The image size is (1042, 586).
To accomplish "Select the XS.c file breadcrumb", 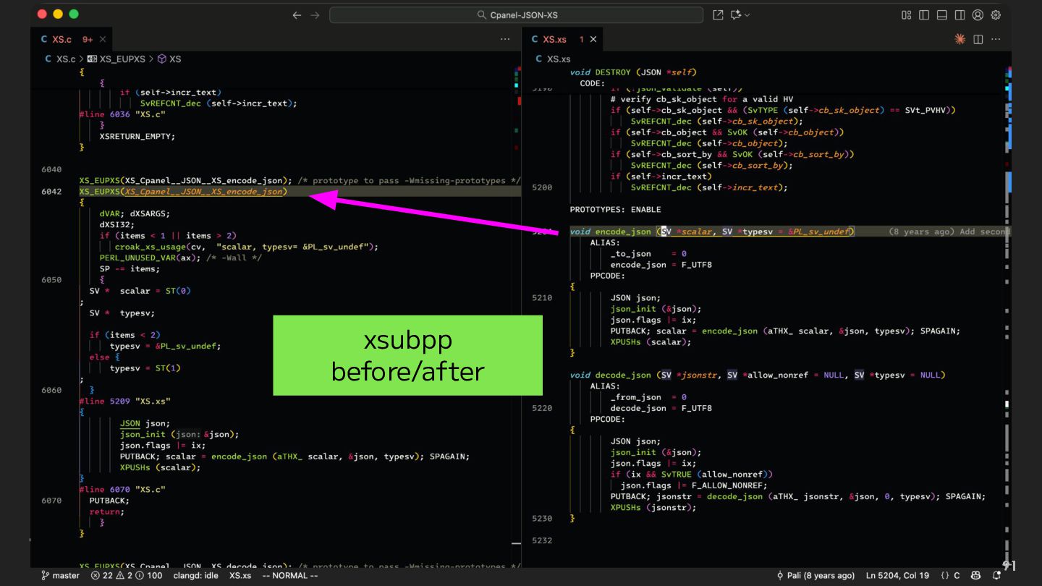I will (x=60, y=59).
